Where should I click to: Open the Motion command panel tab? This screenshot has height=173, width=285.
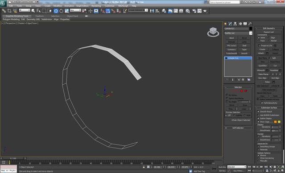point(240,24)
